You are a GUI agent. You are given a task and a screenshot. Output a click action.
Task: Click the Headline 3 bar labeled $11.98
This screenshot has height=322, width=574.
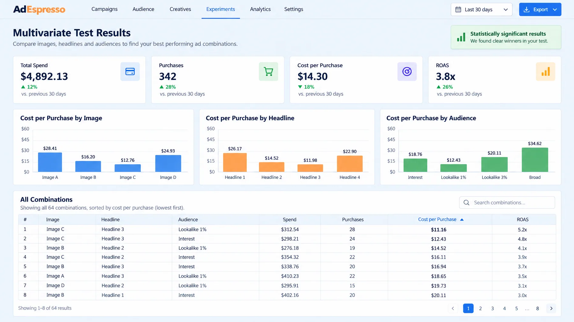coord(310,168)
